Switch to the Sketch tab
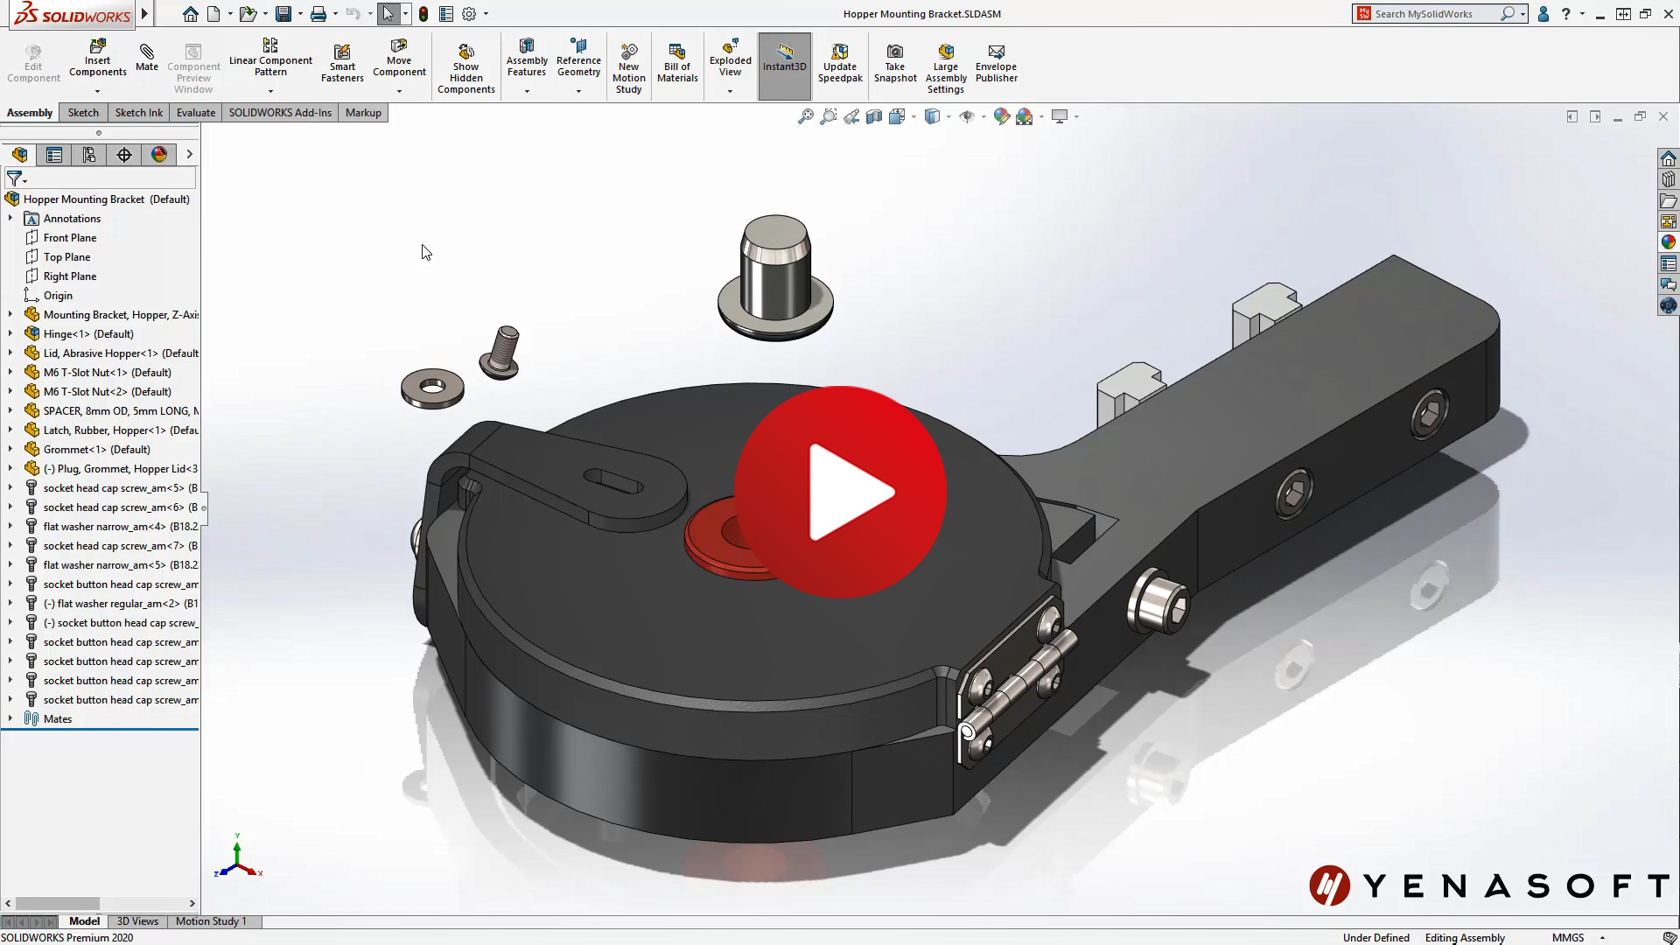The image size is (1680, 945). tap(82, 112)
